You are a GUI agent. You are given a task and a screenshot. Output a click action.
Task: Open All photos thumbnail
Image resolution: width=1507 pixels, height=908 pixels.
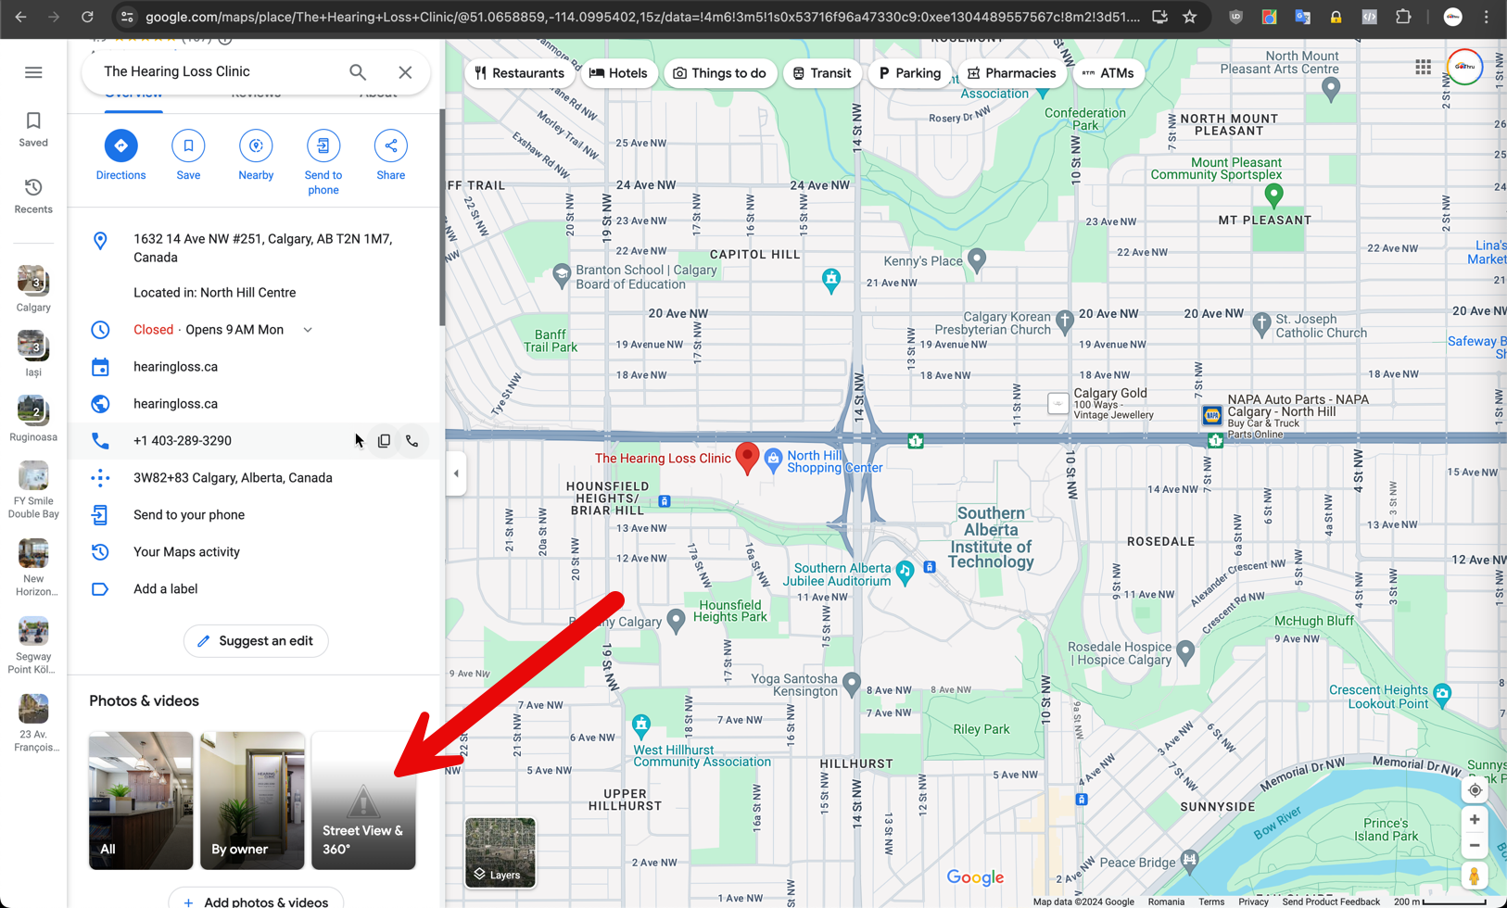click(x=141, y=801)
